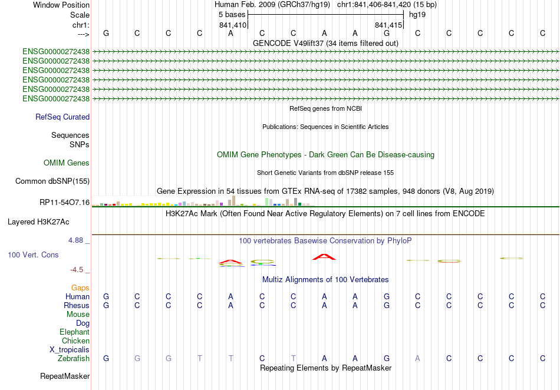Select the chr1: base position label
The image size is (560, 390).
pyautogui.click(x=81, y=25)
